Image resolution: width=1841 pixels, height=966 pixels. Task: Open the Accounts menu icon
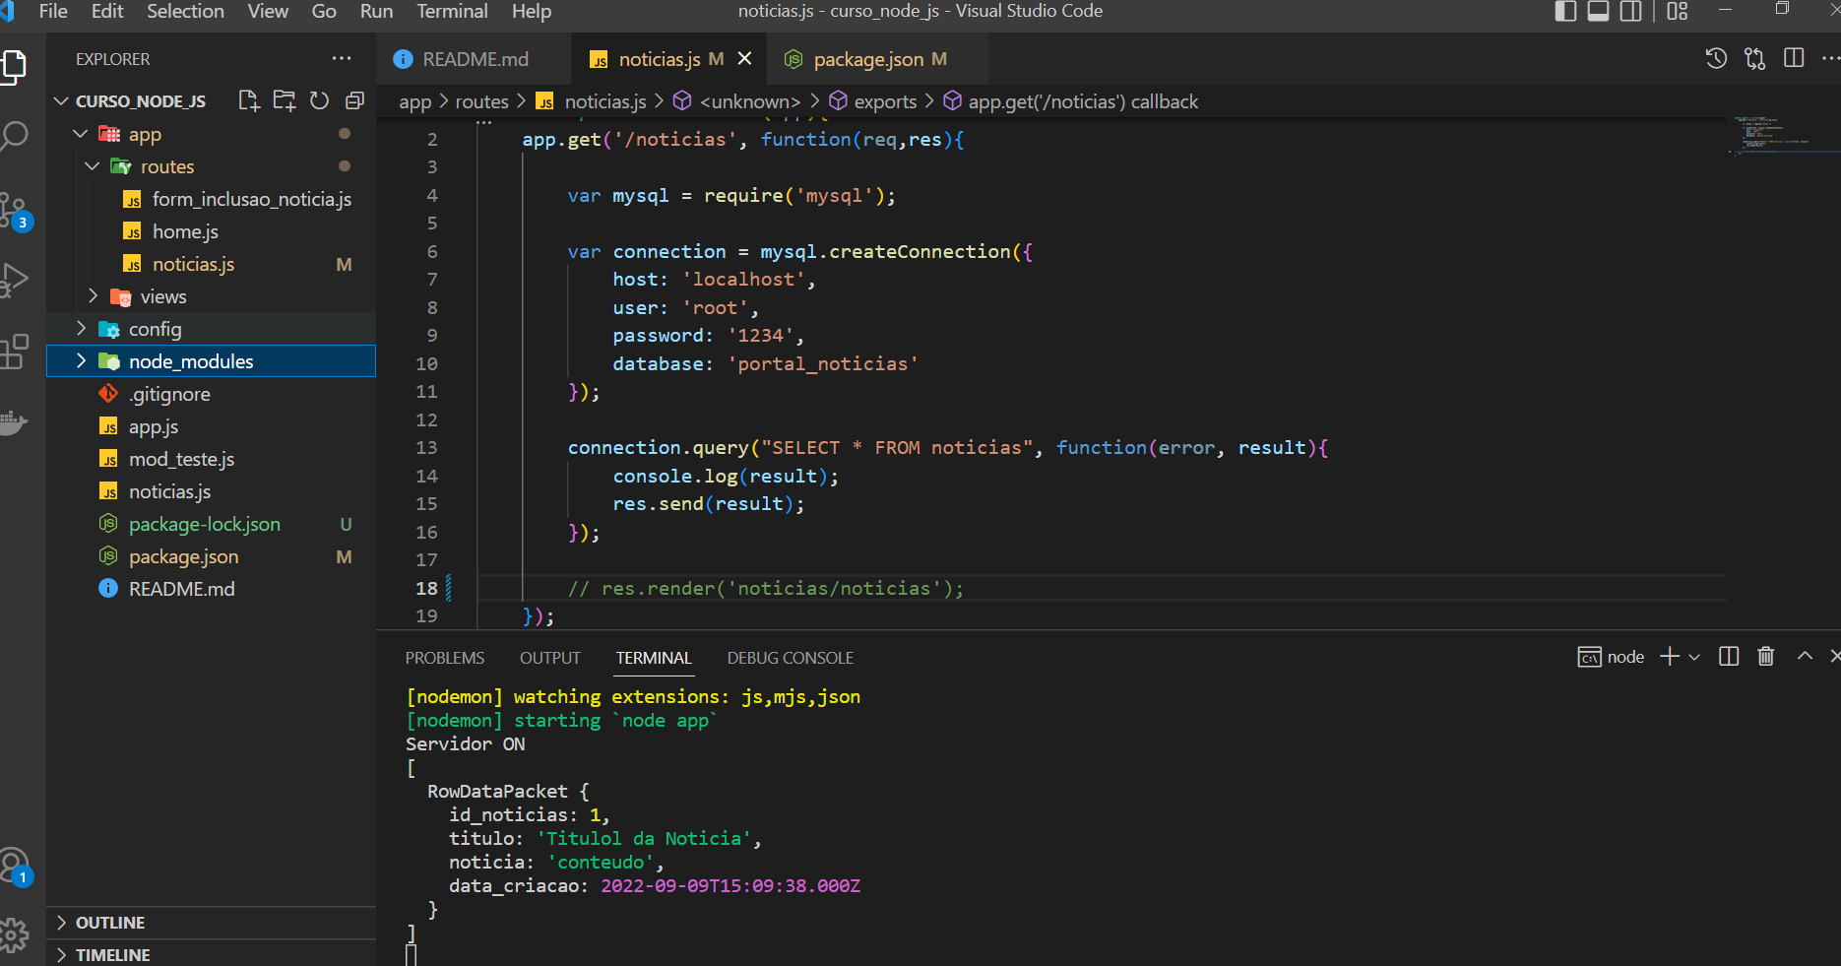pyautogui.click(x=15, y=867)
